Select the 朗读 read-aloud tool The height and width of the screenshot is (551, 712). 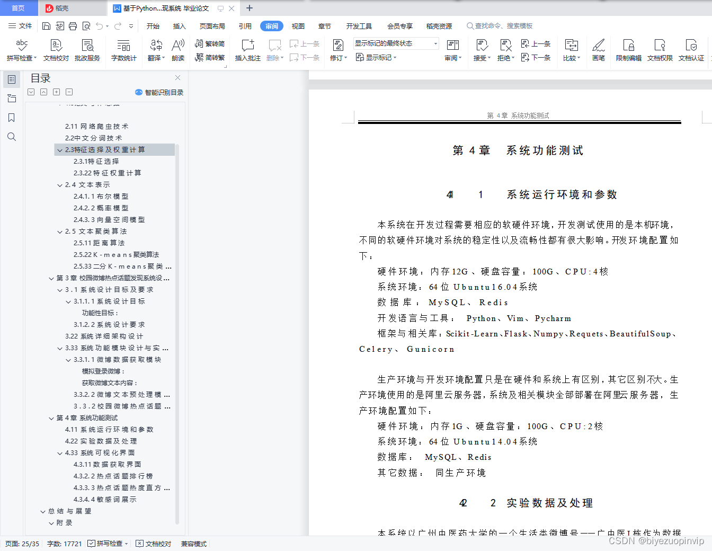(x=177, y=50)
